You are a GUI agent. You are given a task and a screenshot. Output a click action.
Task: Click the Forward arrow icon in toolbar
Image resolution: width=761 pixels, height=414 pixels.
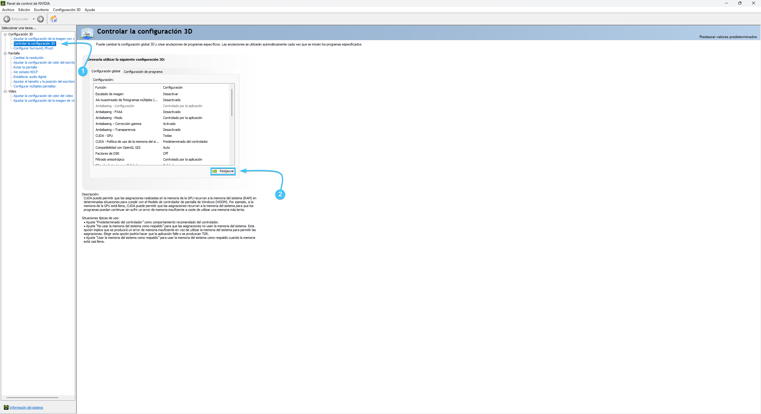[x=40, y=19]
